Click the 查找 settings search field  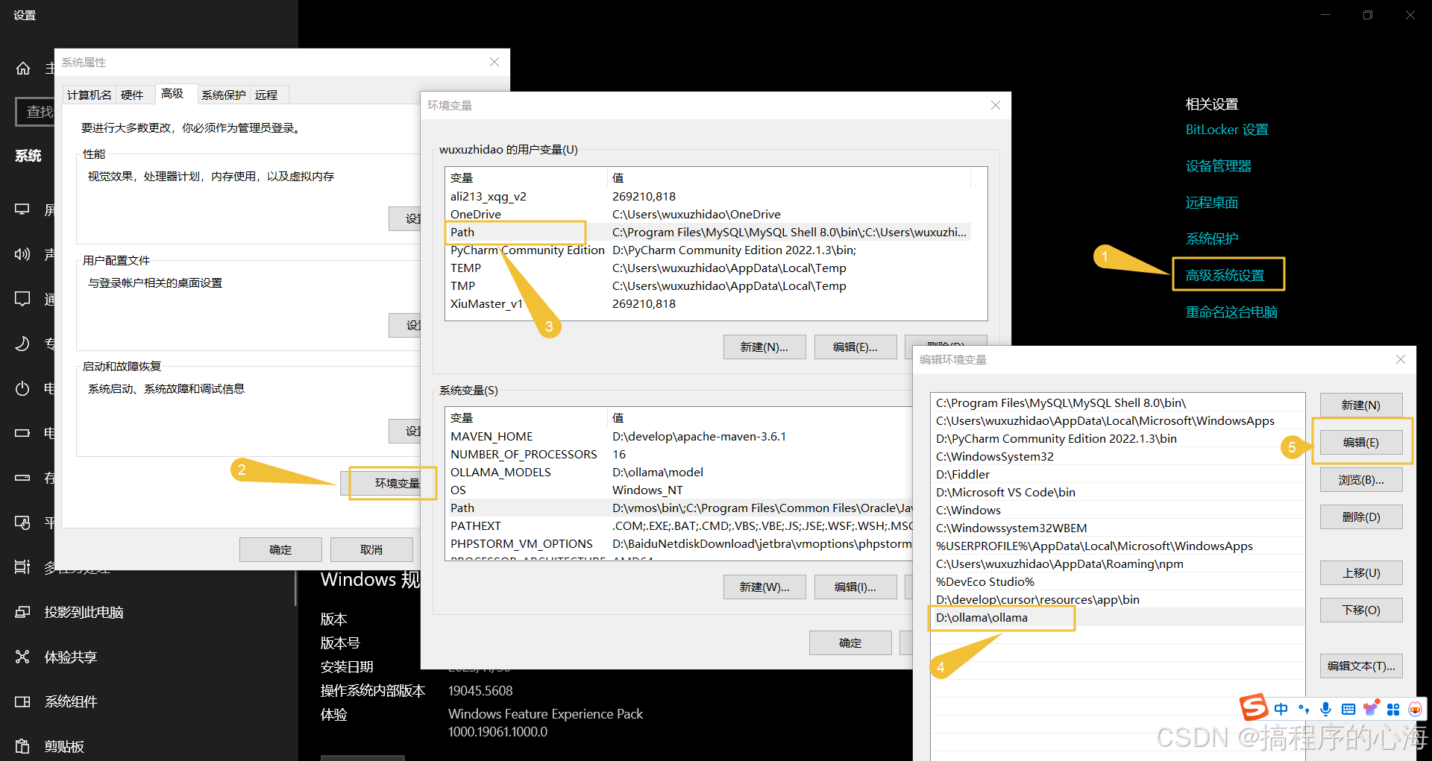pos(35,112)
